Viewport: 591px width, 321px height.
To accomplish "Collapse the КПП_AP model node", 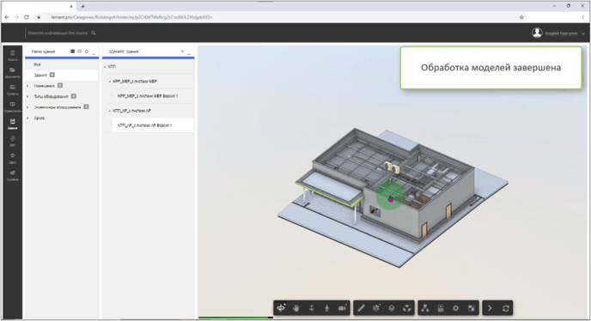I will pyautogui.click(x=110, y=111).
